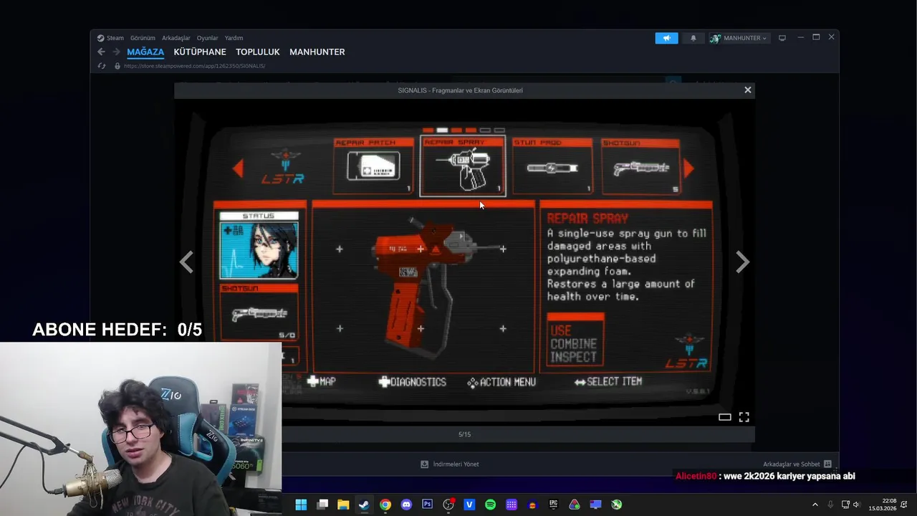Open the Görünüm menu
This screenshot has height=516, width=917.
point(143,38)
